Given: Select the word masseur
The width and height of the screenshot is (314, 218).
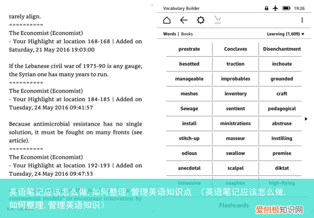Looking at the screenshot, I should (235, 139).
